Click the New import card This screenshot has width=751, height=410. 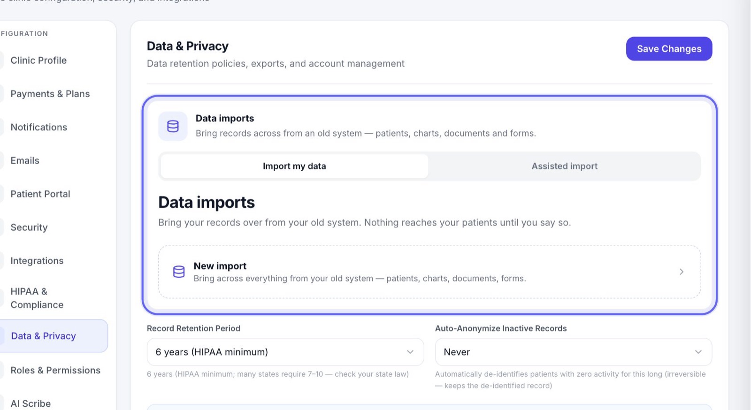pyautogui.click(x=429, y=272)
